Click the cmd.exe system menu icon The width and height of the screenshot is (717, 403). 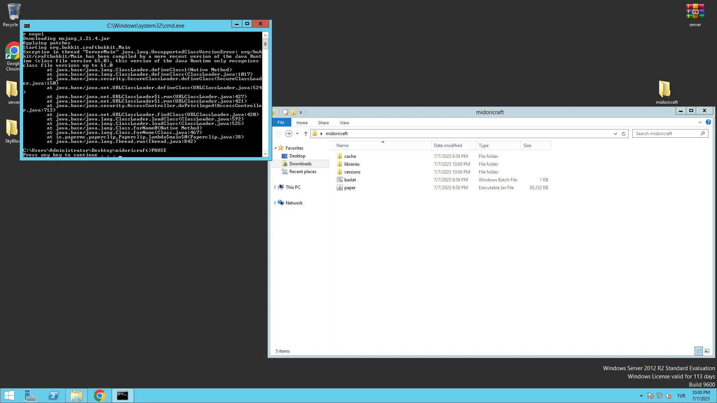tap(27, 26)
